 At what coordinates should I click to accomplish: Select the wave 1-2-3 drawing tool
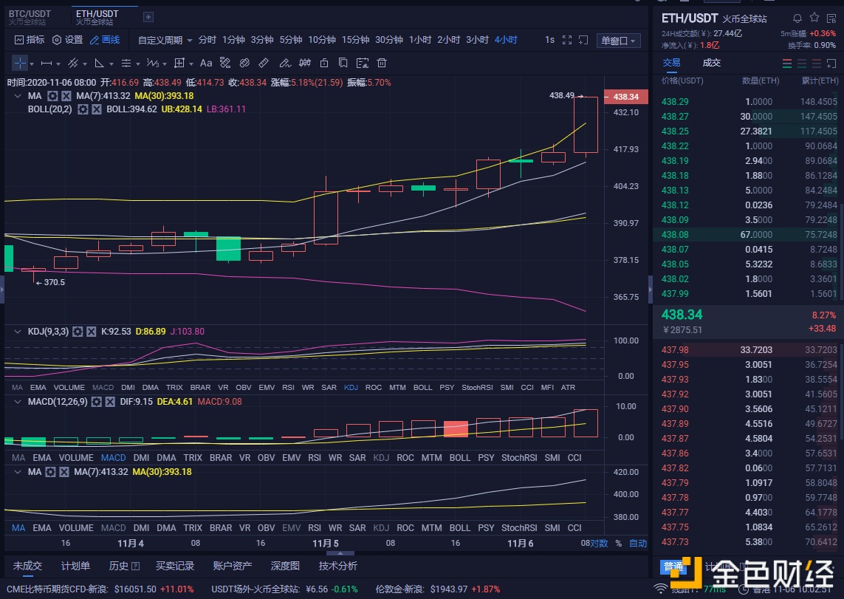point(152,63)
